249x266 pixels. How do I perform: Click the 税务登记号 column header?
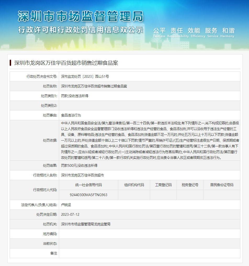(x=190, y=185)
